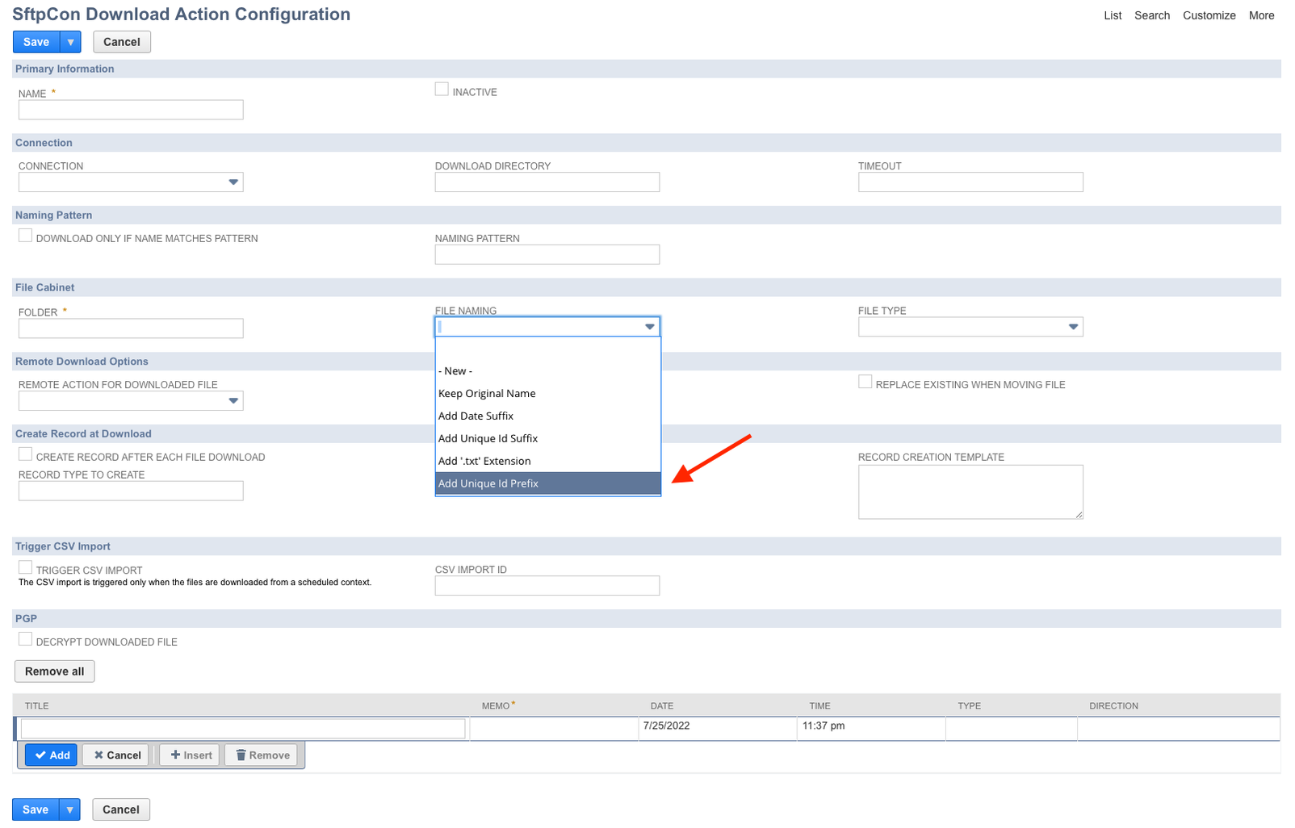This screenshot has width=1295, height=828.
Task: Focus the Download Directory field
Action: click(x=547, y=182)
